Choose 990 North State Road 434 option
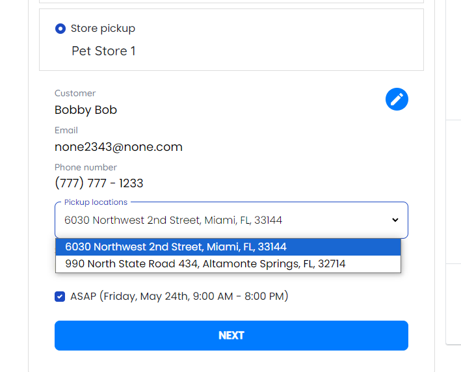Screen dimensions: 461x372 (228, 264)
